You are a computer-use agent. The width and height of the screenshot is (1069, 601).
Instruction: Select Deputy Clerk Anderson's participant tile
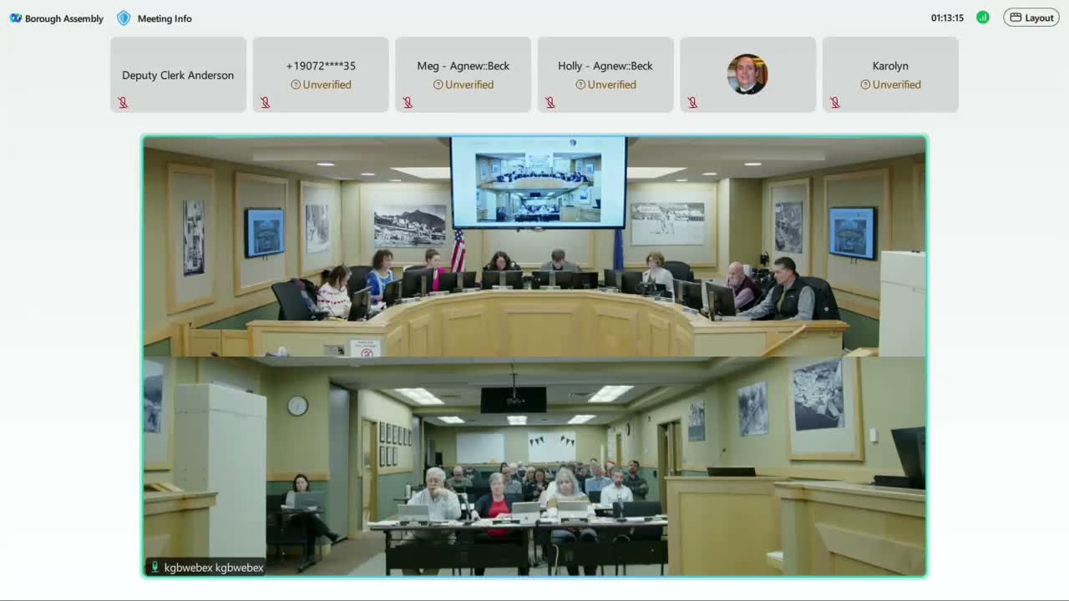(x=178, y=73)
